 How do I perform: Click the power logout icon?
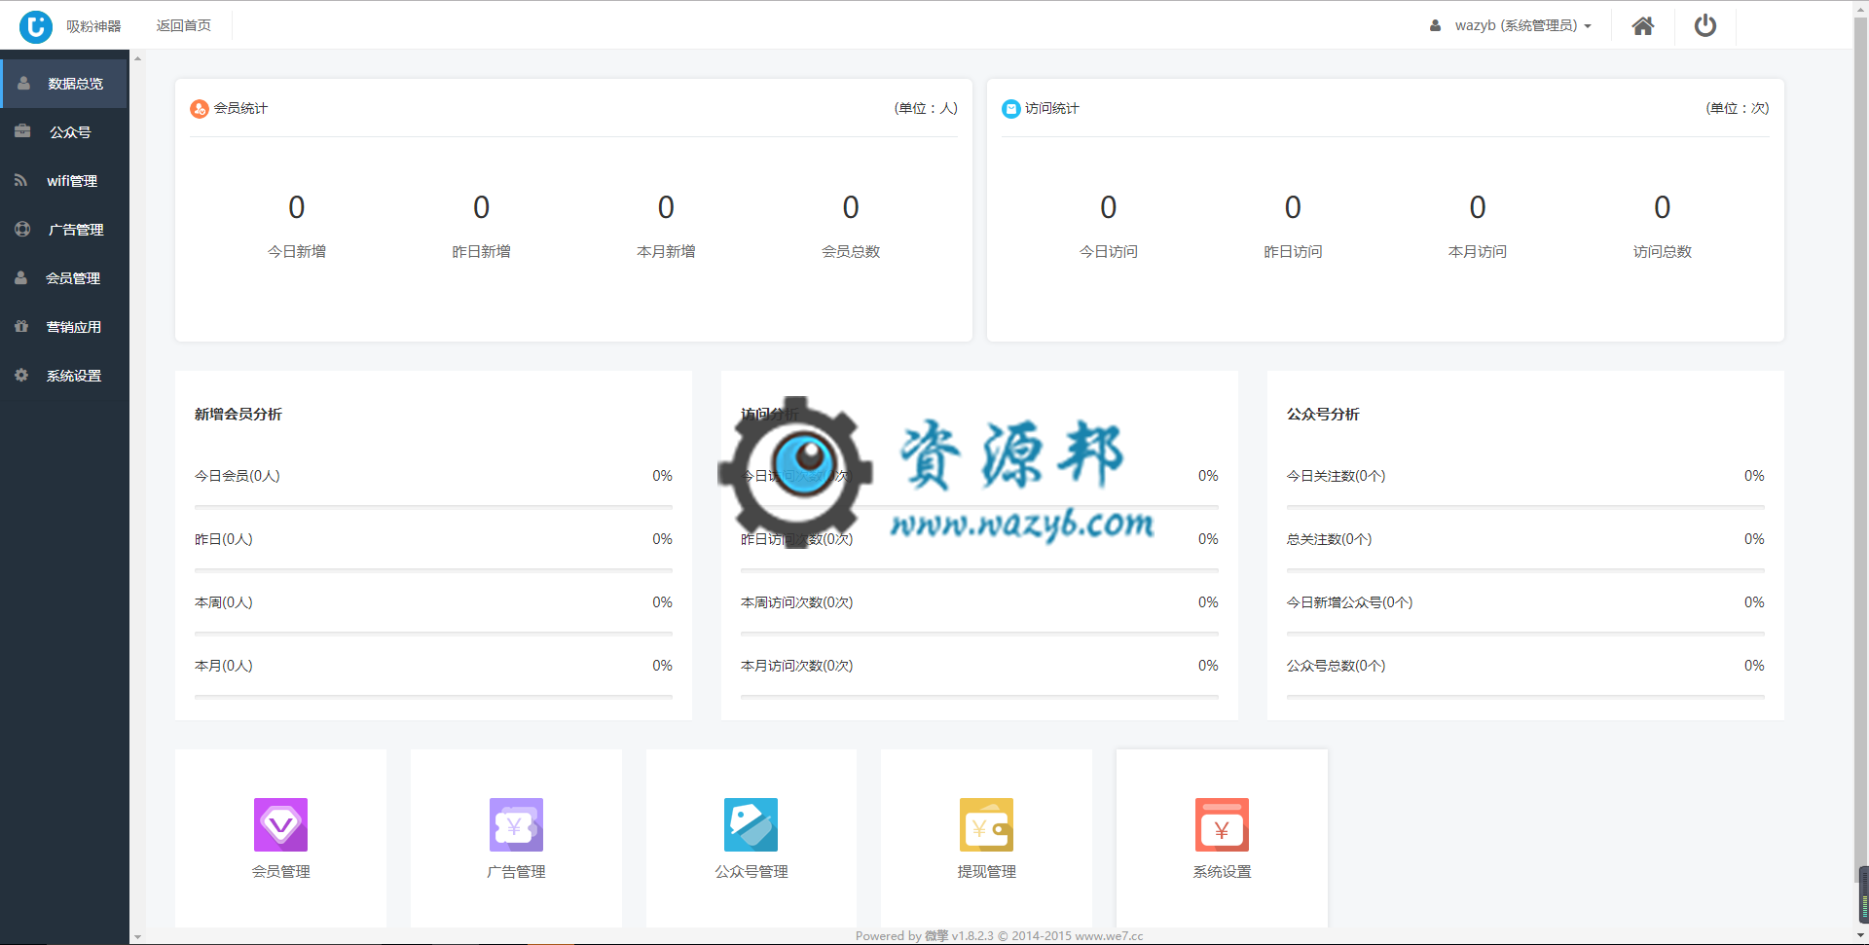(x=1705, y=26)
